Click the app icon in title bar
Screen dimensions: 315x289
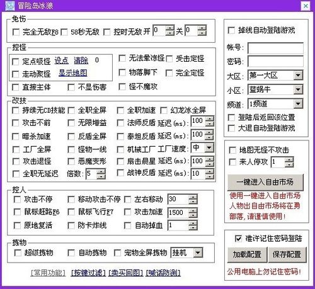coord(10,6)
